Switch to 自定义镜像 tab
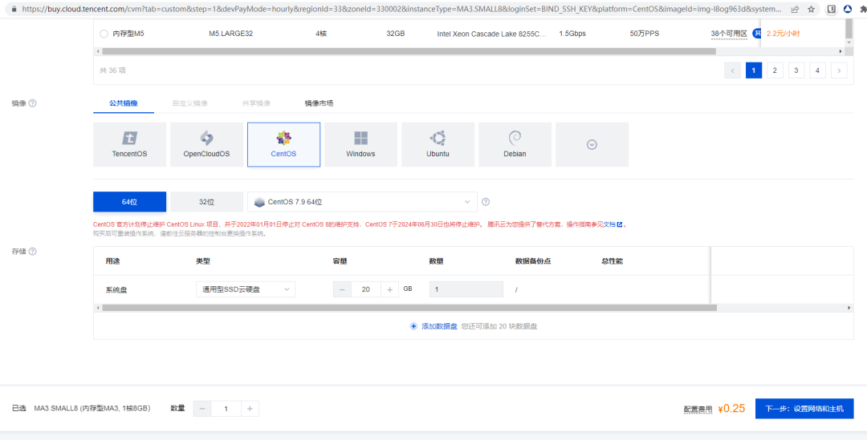This screenshot has width=867, height=440. coord(189,103)
